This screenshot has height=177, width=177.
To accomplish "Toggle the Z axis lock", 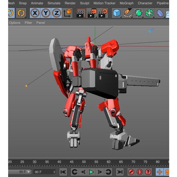I will click(56, 13).
